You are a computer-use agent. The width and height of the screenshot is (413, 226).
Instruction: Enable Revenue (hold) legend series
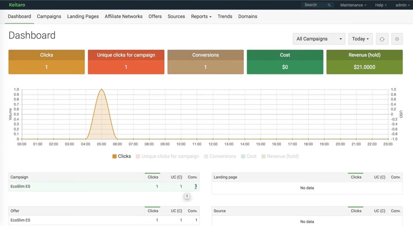click(x=280, y=156)
